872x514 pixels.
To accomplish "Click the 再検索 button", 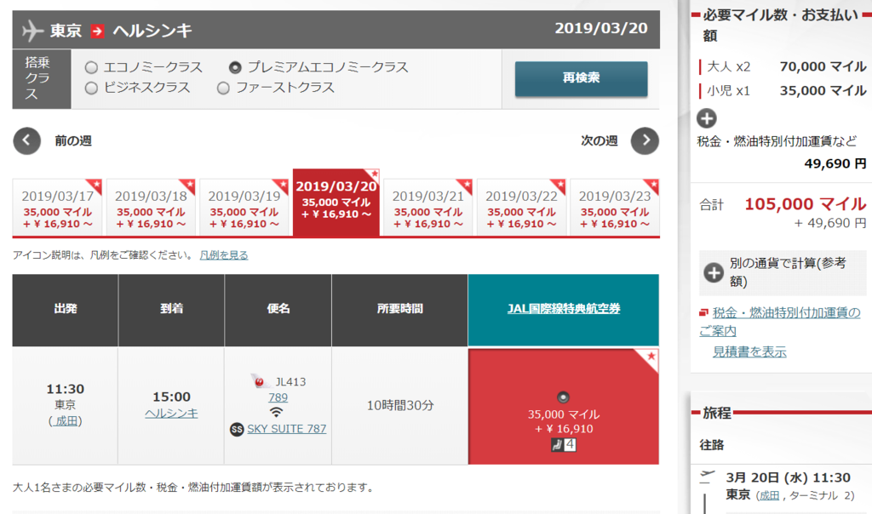I will coord(581,78).
